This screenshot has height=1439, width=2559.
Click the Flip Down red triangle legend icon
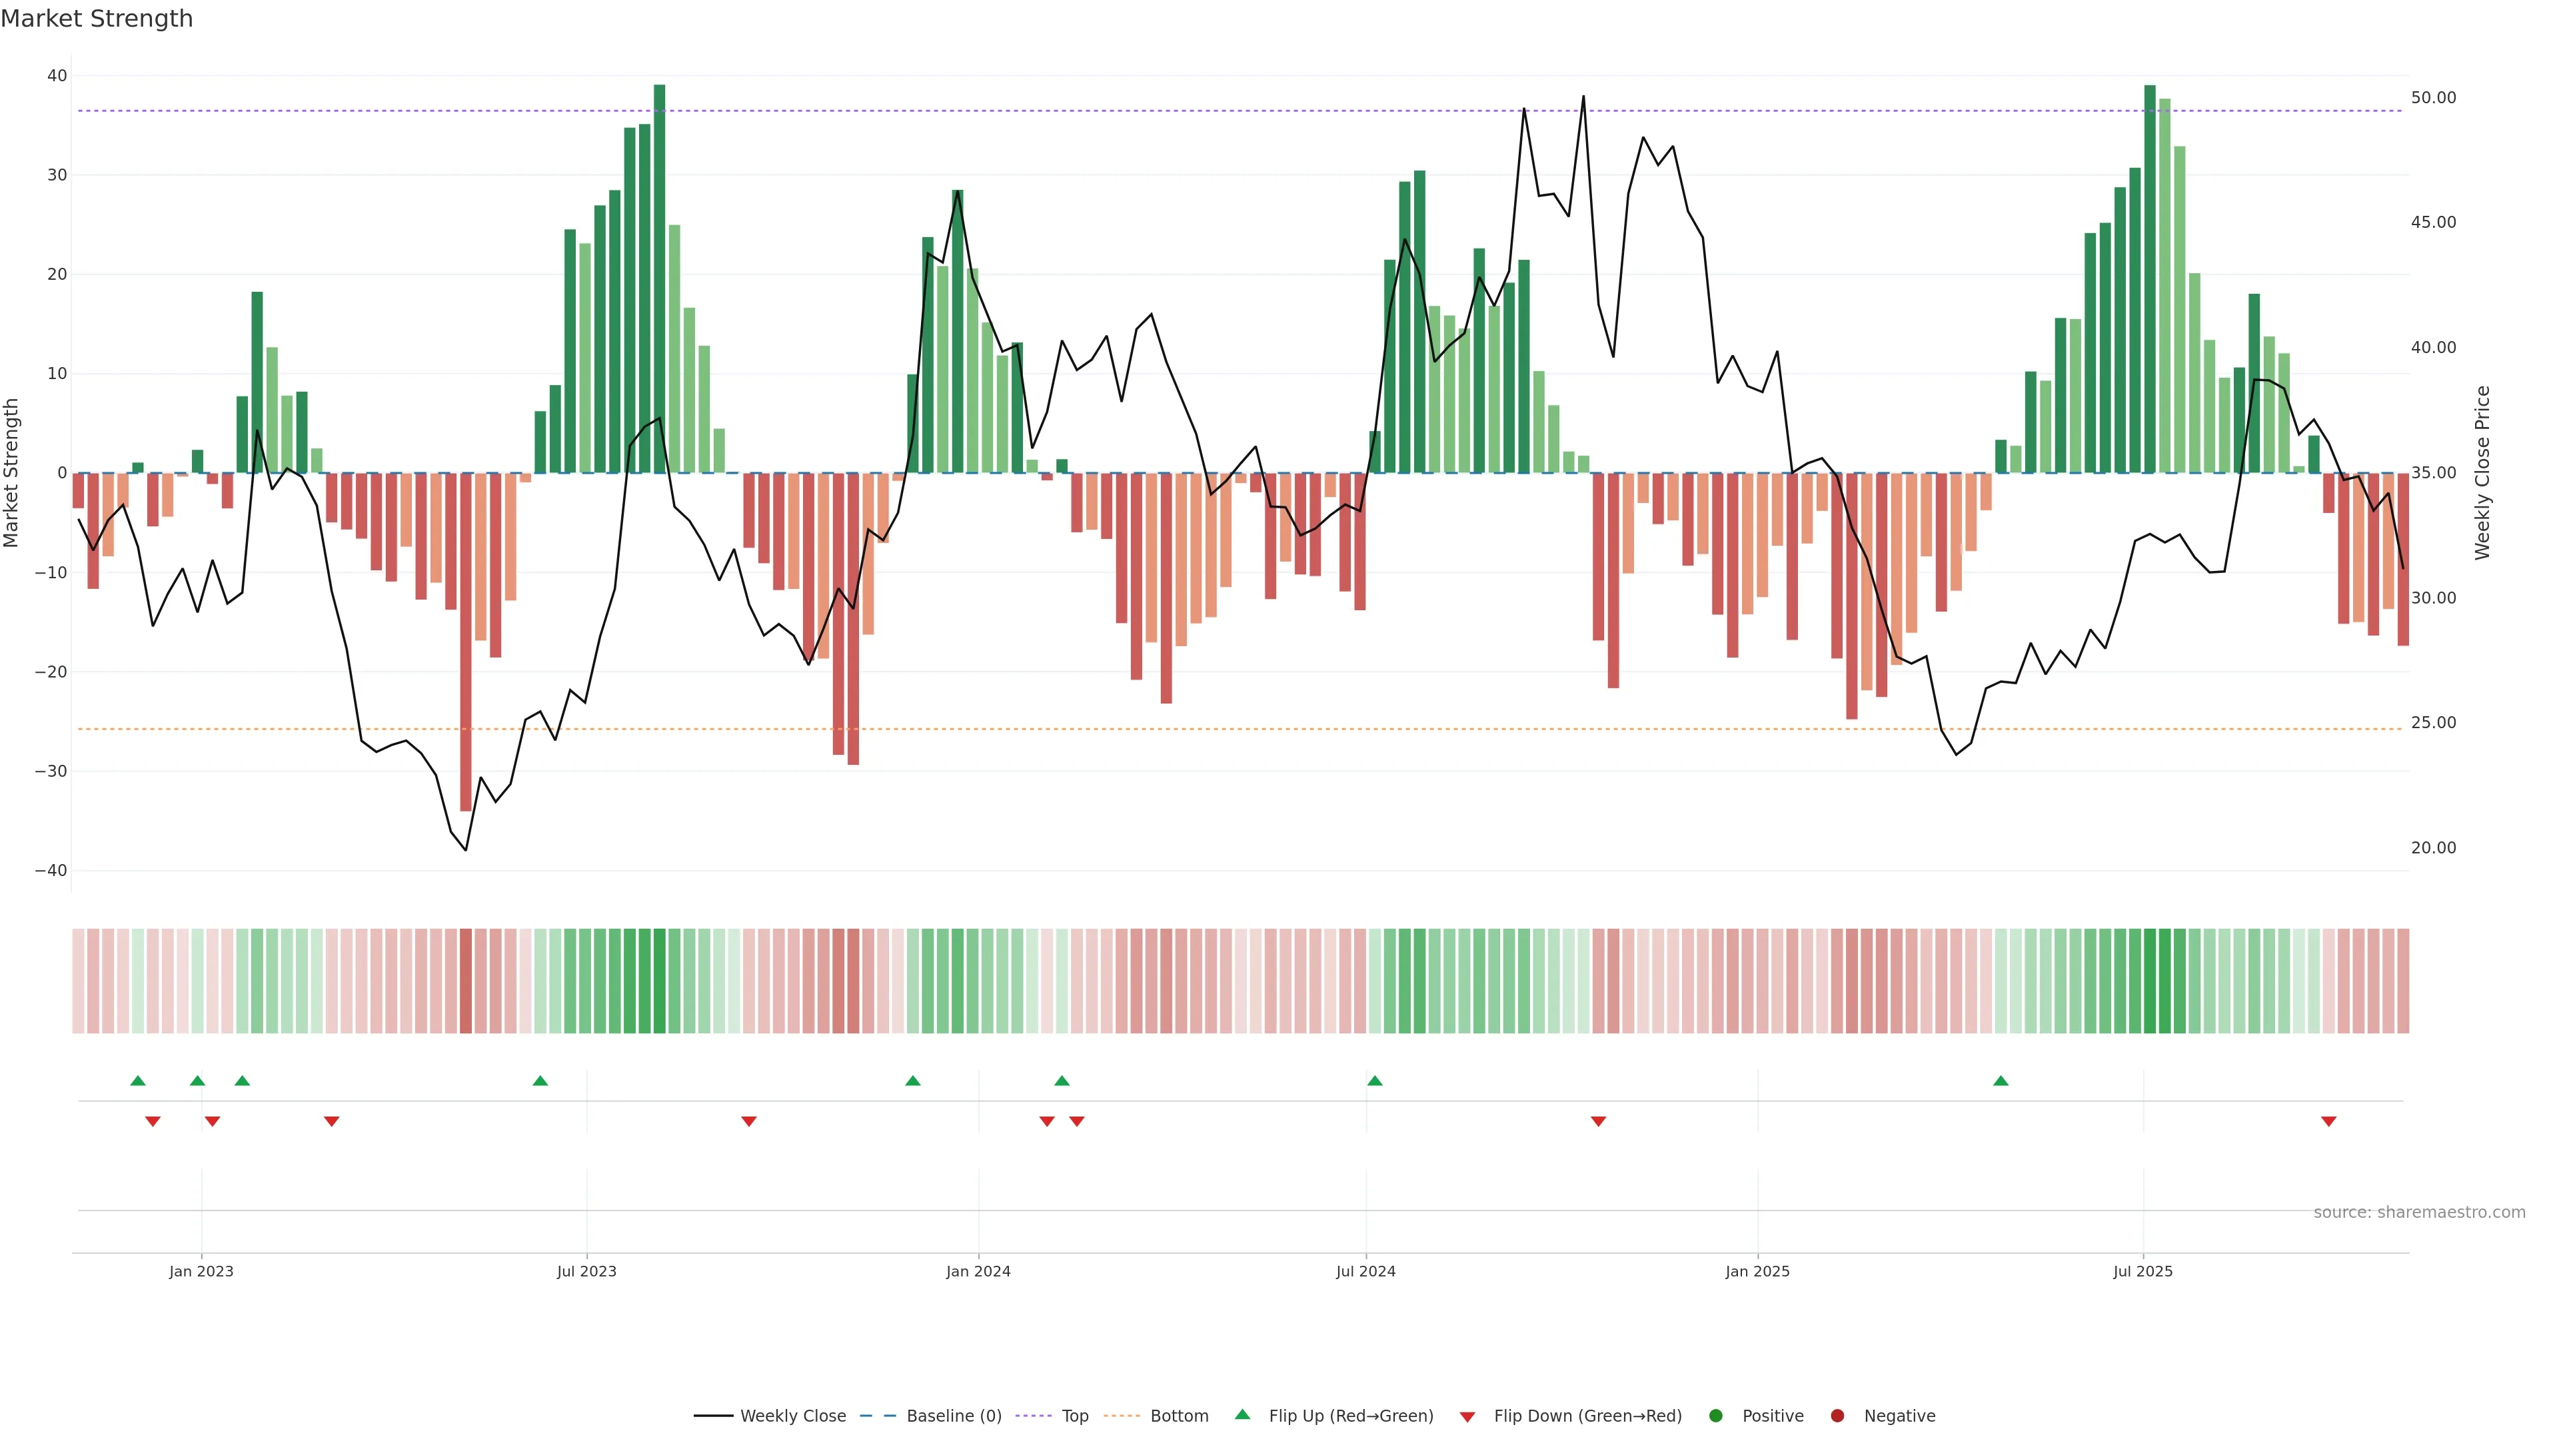[x=1467, y=1416]
